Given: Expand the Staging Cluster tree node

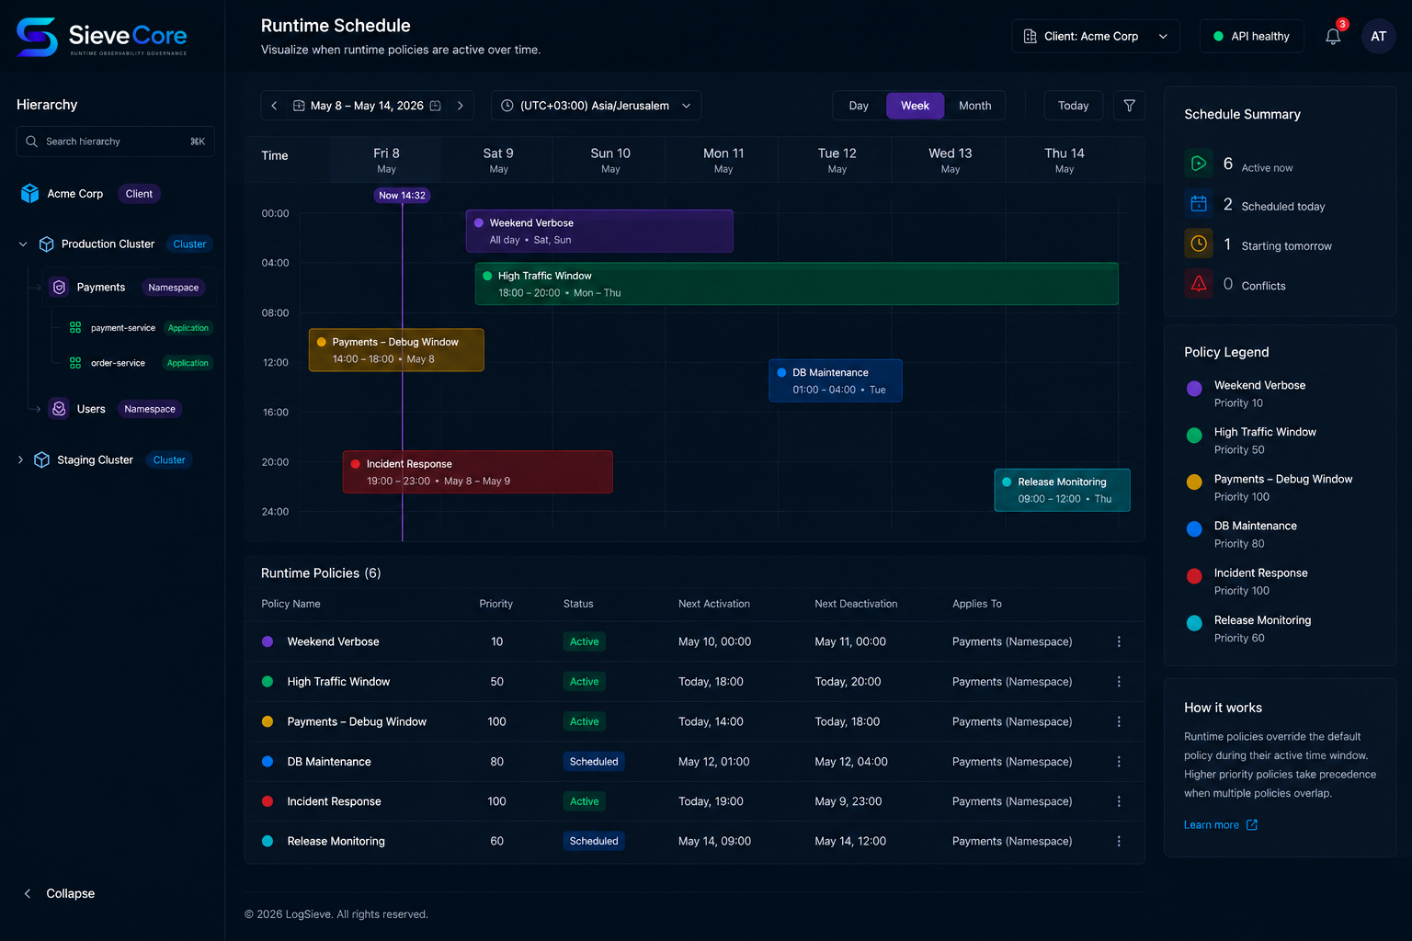Looking at the screenshot, I should tap(20, 460).
